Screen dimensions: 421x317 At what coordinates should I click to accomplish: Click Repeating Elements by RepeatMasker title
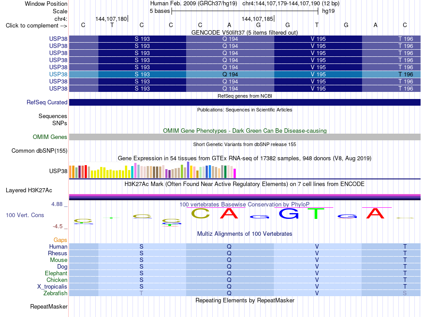245,300
